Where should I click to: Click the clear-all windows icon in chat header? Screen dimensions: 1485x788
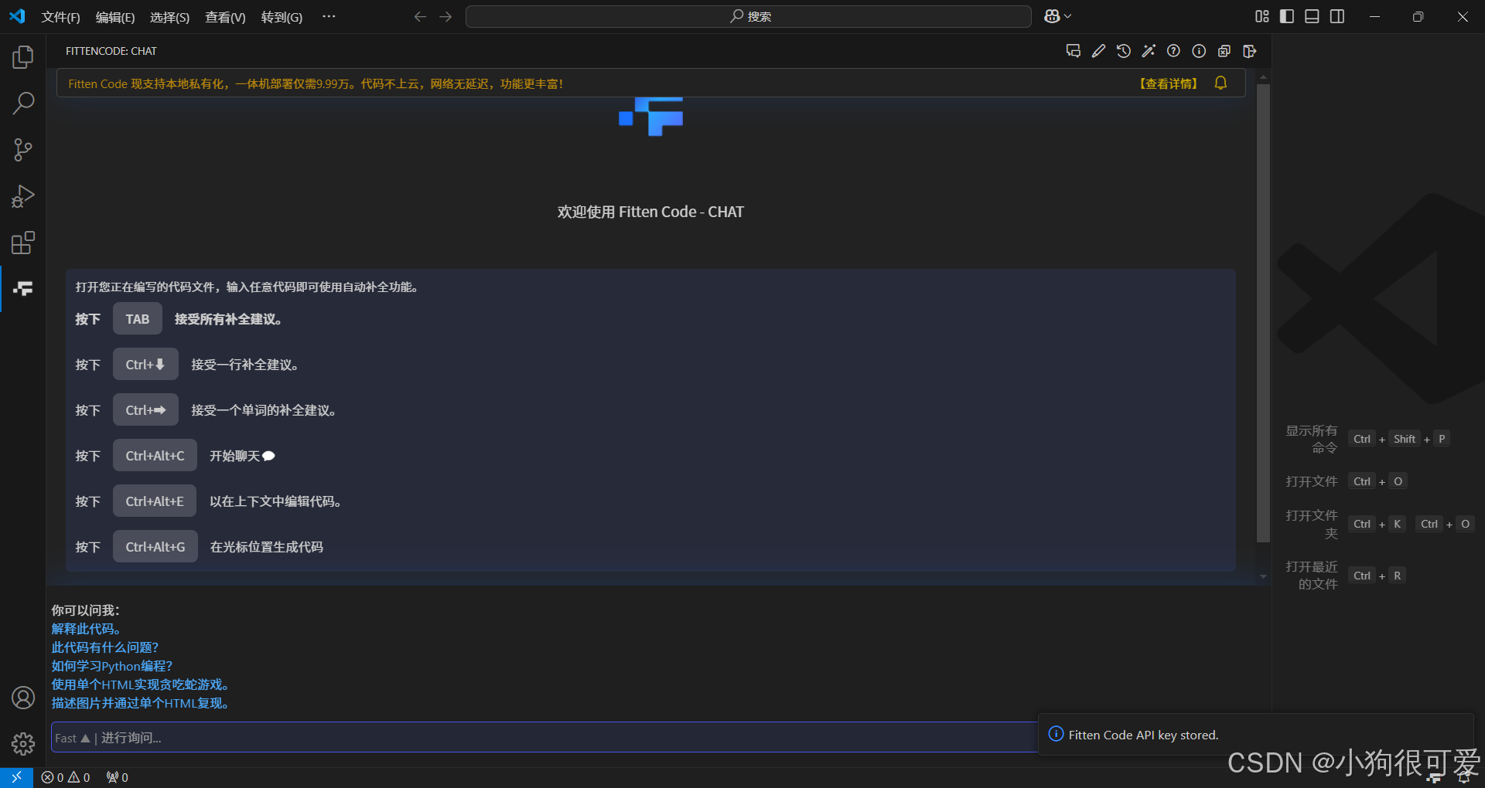click(1224, 51)
